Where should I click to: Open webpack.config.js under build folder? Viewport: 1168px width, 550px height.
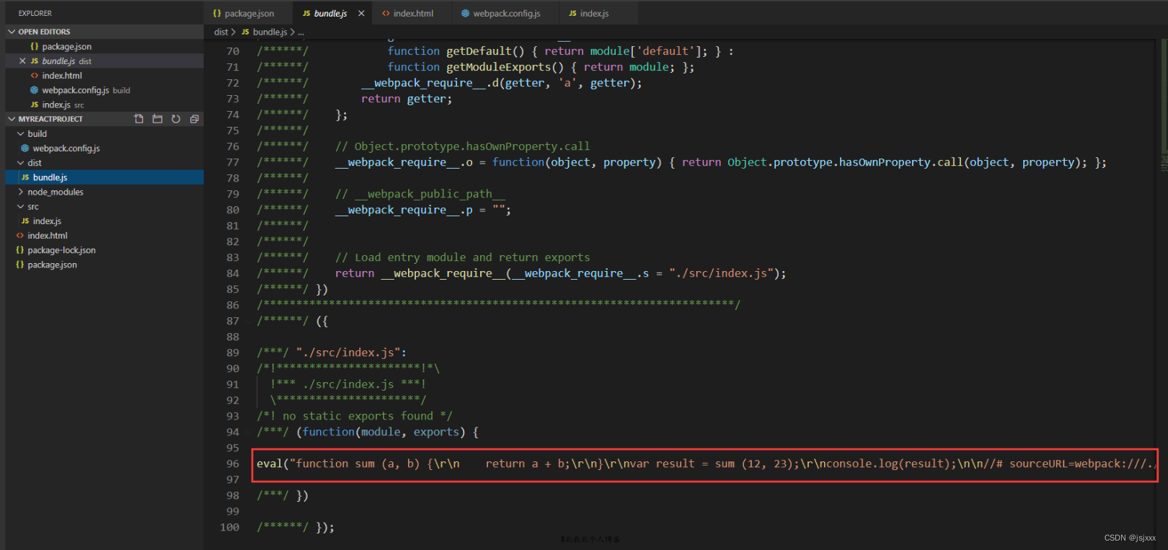click(105, 148)
